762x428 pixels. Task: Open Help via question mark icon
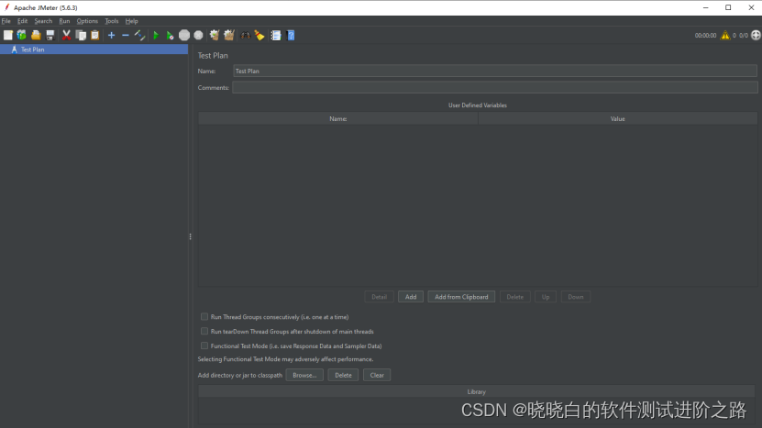(x=291, y=35)
